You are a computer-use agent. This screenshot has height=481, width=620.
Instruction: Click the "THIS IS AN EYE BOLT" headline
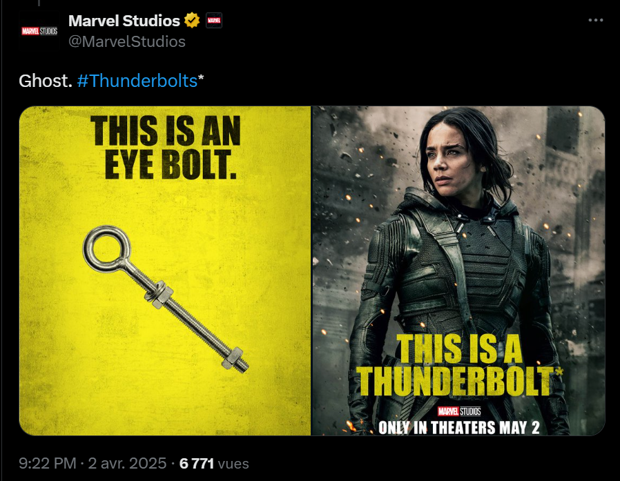(166, 147)
